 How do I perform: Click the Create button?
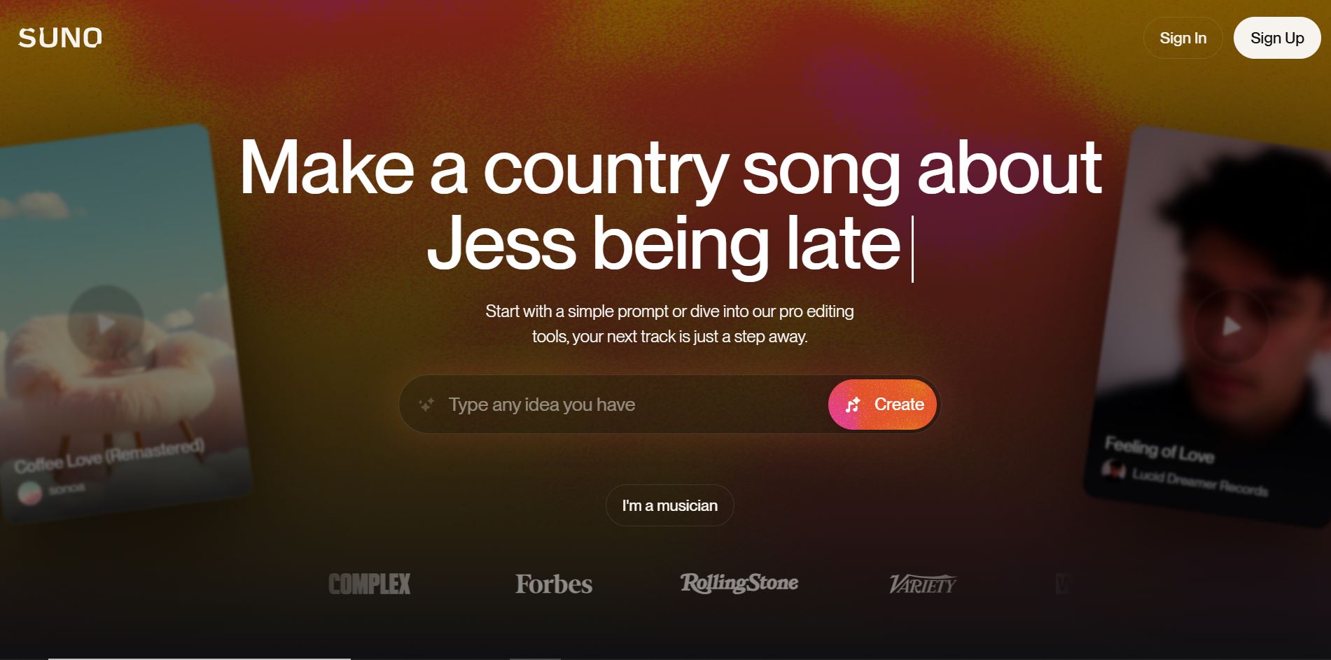coord(882,405)
